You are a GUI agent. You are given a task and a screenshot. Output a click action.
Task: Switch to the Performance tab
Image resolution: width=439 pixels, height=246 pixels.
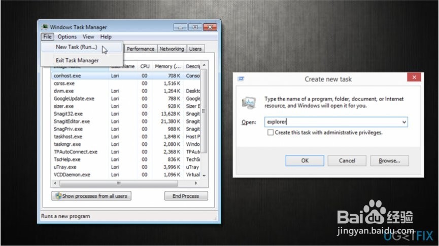point(140,49)
